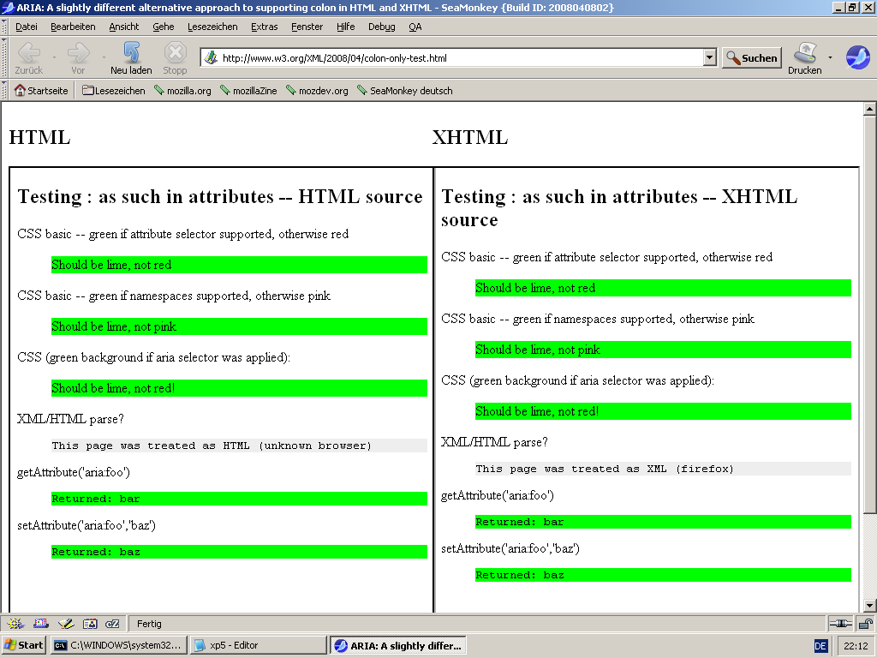Click 'Returned: bar' in the HTML column
The image size is (877, 658).
coord(96,499)
